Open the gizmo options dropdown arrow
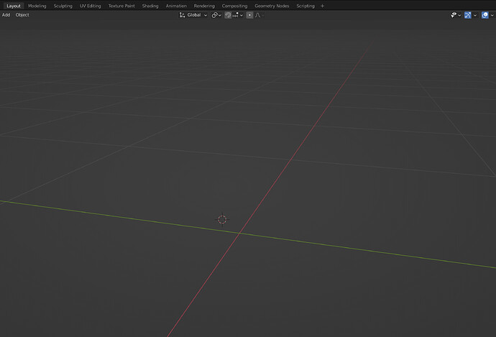Viewport: 496px width, 337px height. point(475,15)
